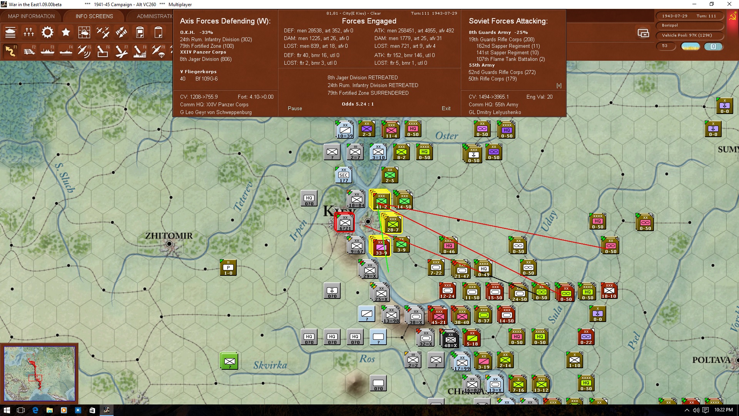The height and width of the screenshot is (416, 739).
Task: Click 24th Rum. Infantry Division defender entry
Action: [216, 39]
